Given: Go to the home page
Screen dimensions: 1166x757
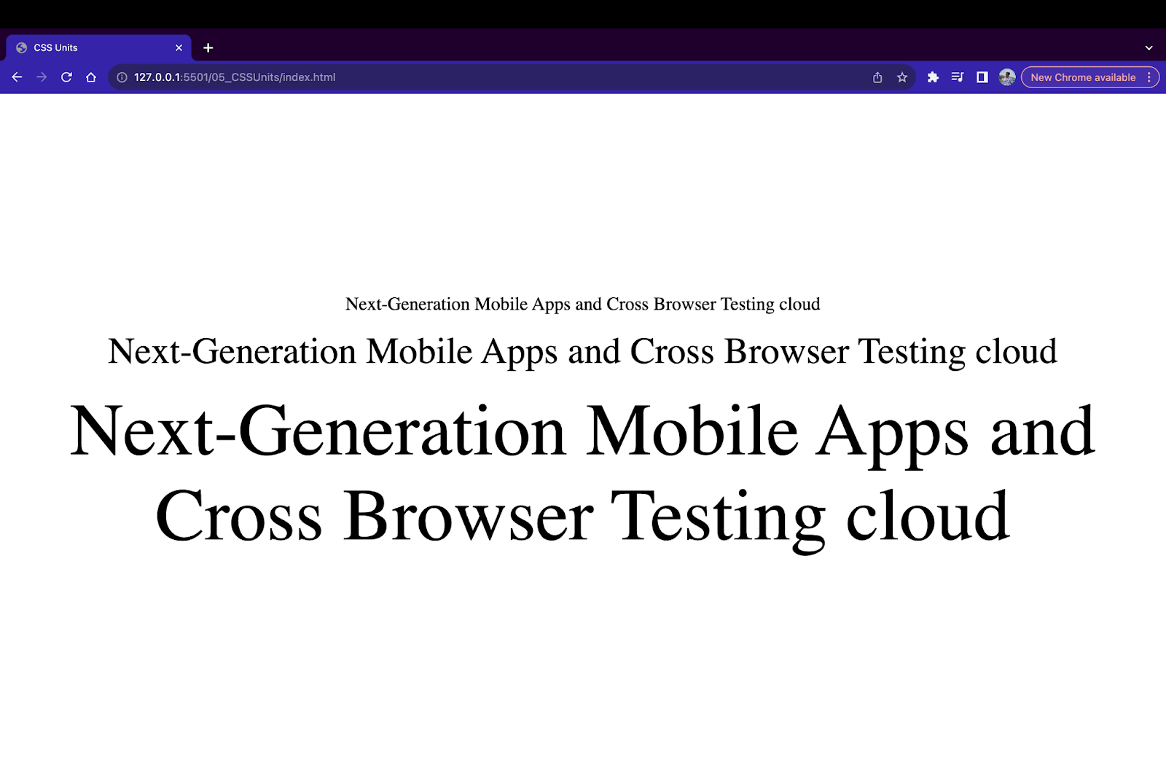Looking at the screenshot, I should point(91,77).
